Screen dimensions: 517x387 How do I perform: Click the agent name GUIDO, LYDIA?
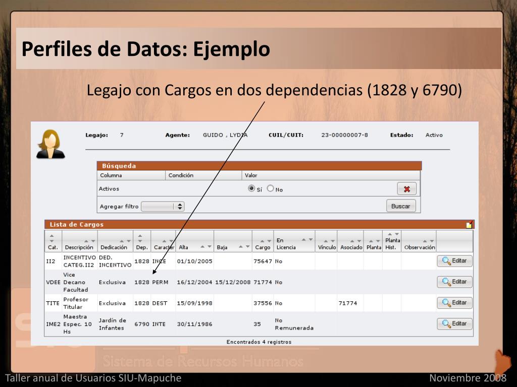tap(225, 135)
